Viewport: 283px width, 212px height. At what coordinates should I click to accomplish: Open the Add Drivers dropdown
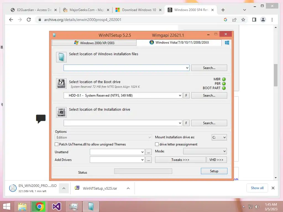pyautogui.click(x=142, y=160)
